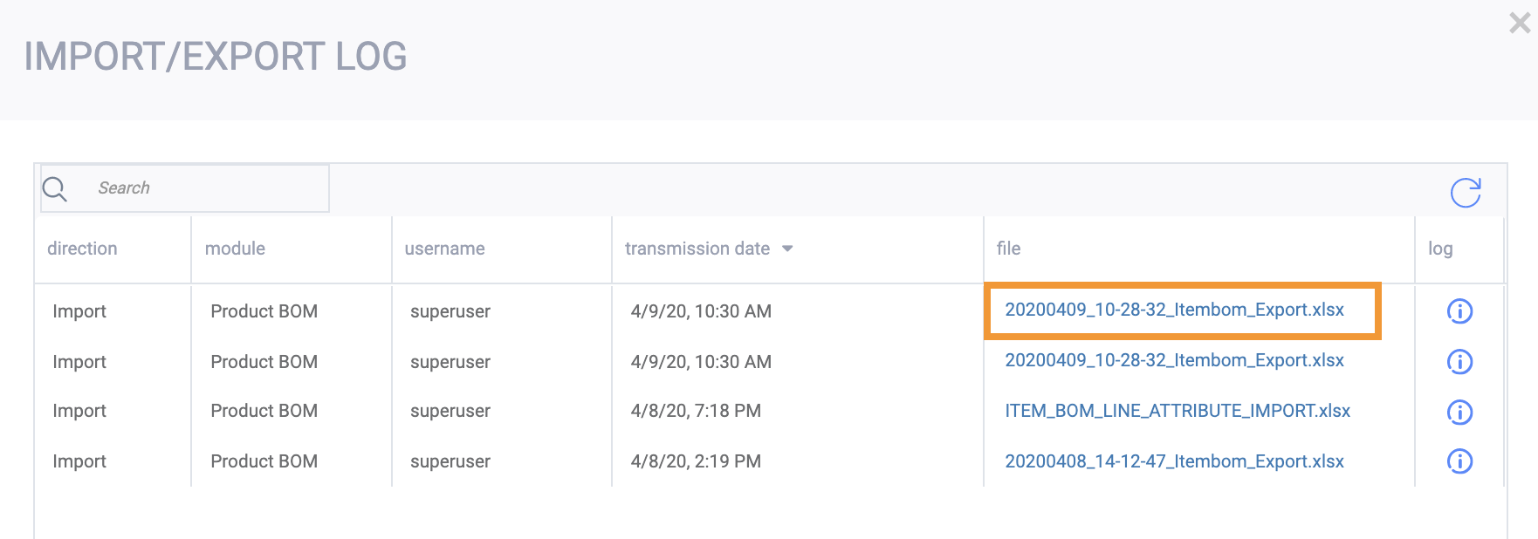
Task: Sort by the username column header
Action: 444,249
